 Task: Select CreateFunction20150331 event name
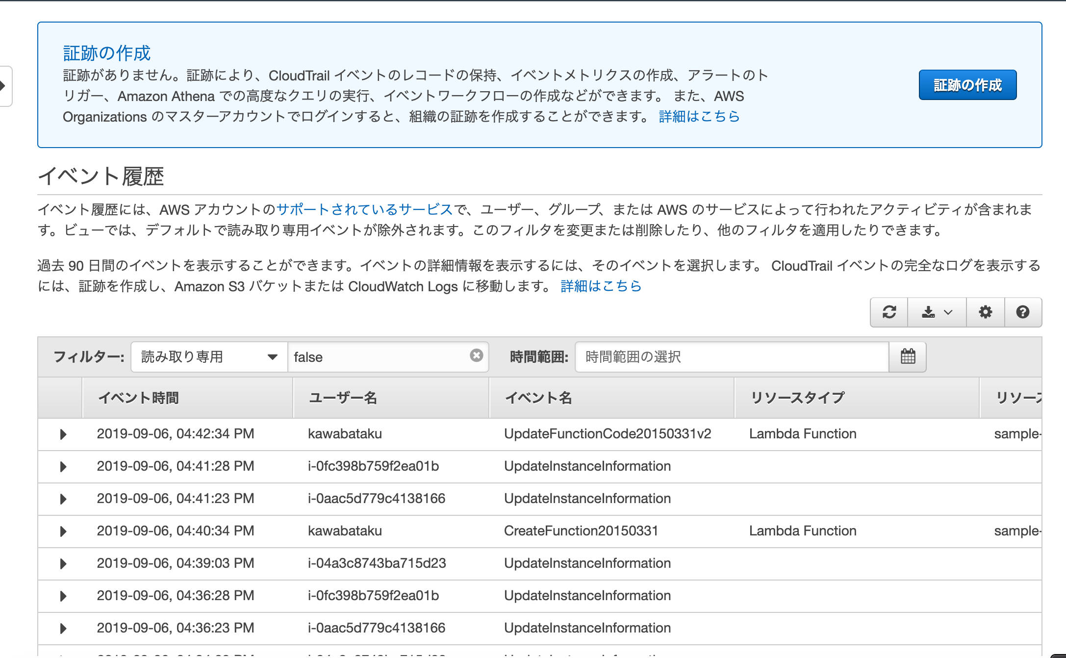pos(581,531)
